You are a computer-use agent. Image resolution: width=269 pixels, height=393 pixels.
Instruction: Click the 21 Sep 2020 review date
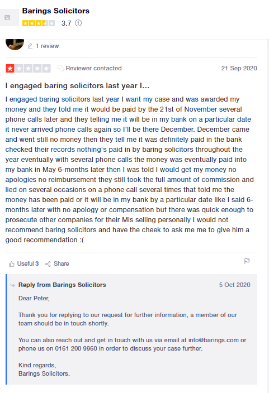[x=239, y=68]
